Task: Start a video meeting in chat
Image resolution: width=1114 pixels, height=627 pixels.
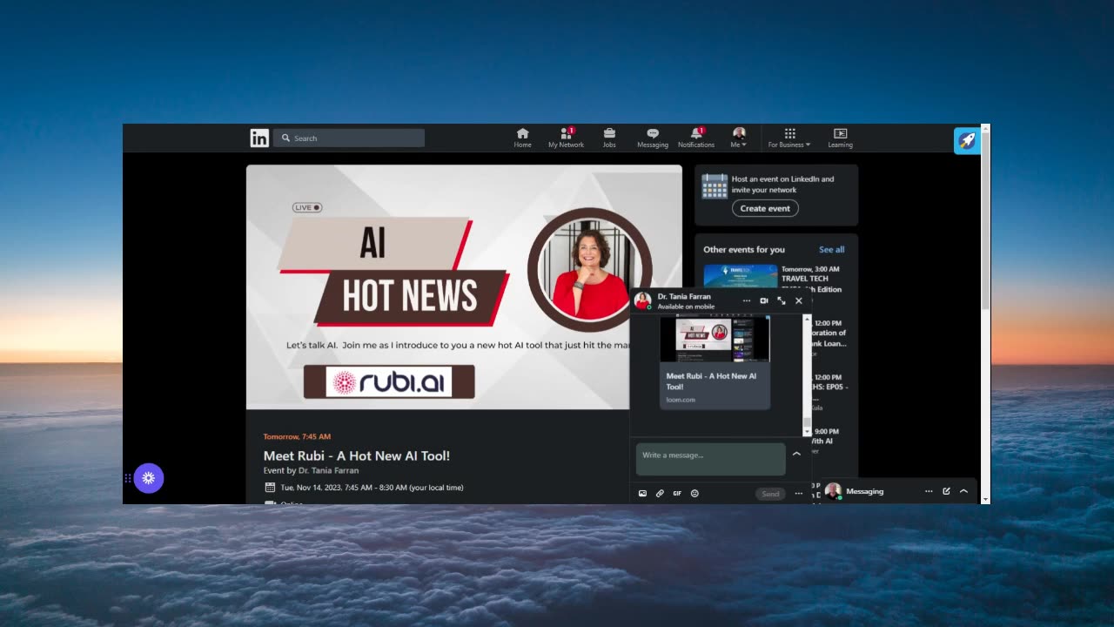Action: pos(763,300)
